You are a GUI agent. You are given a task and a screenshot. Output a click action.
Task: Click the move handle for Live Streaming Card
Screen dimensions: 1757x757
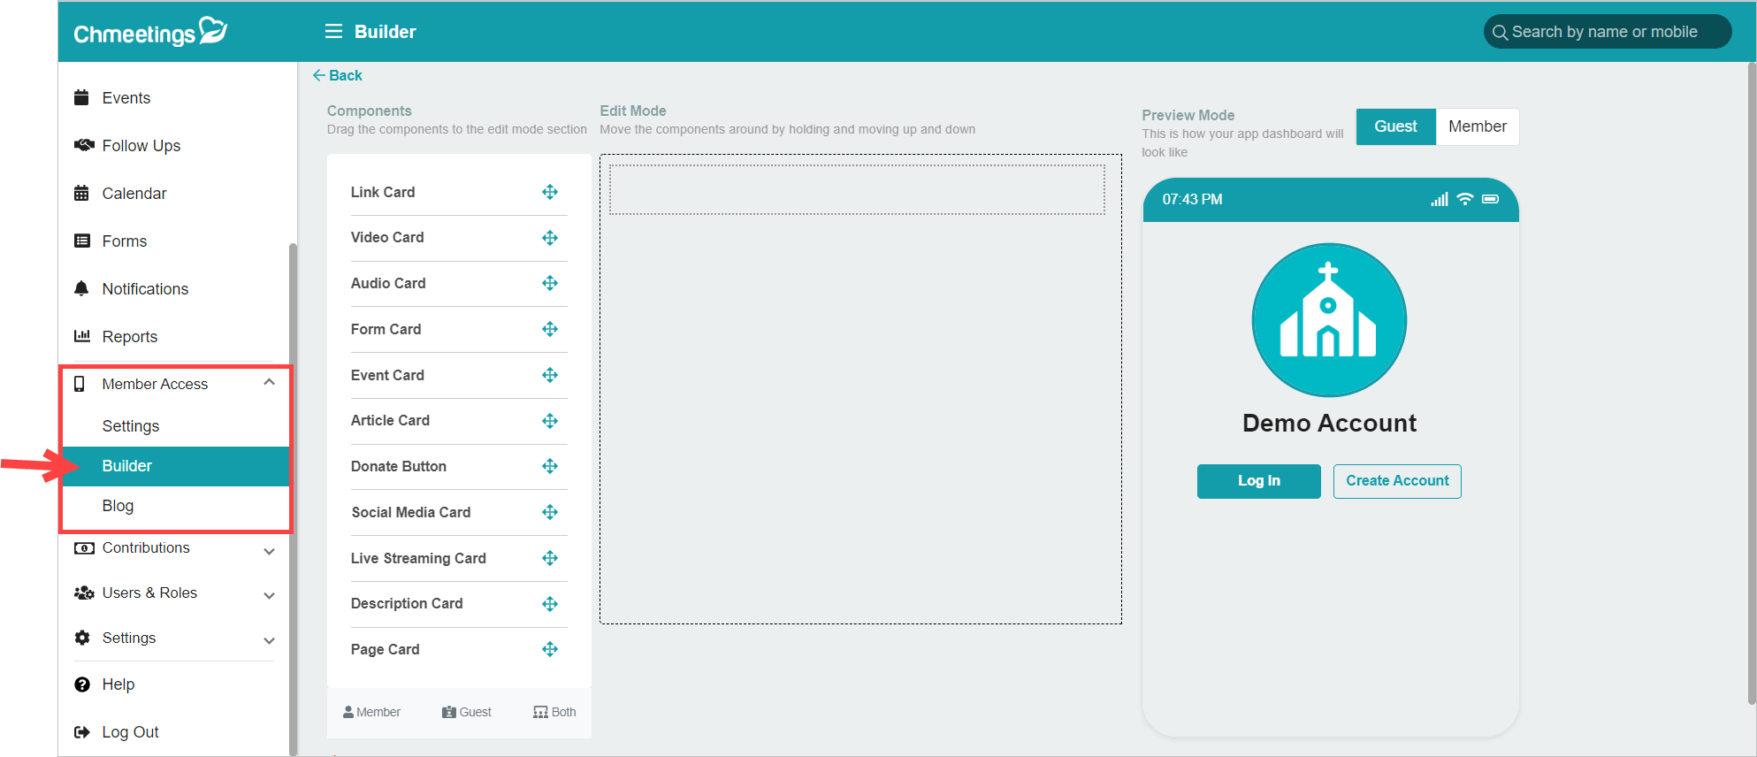pyautogui.click(x=550, y=558)
